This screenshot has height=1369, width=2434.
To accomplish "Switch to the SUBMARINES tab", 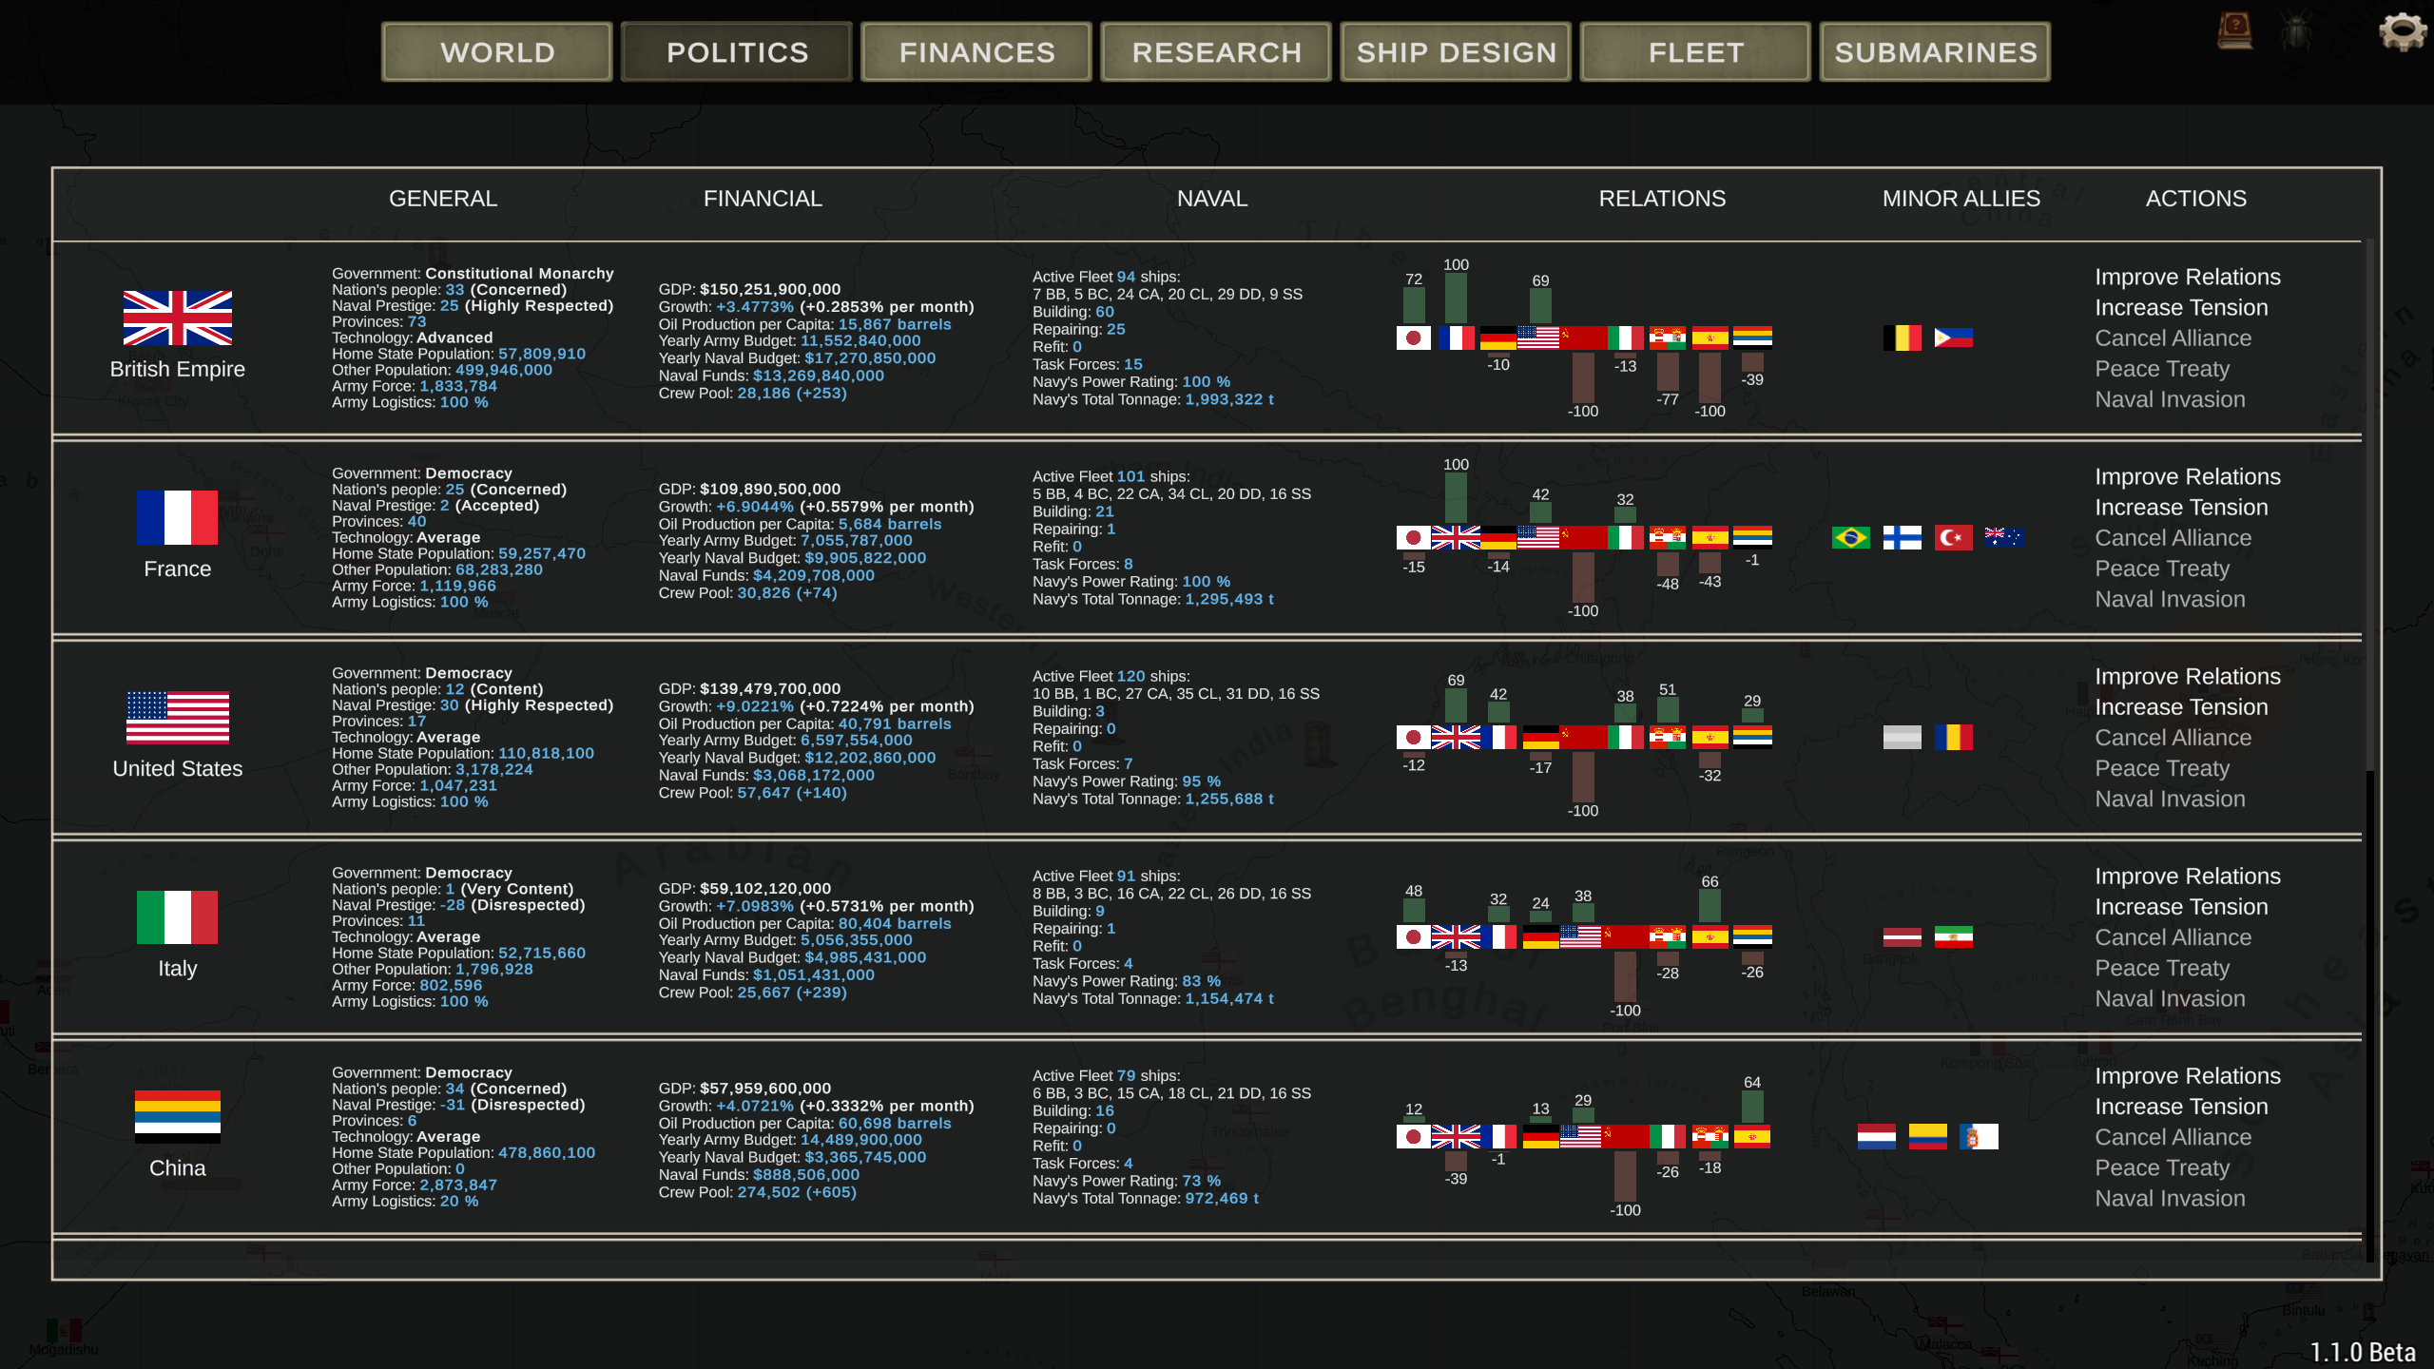I will (x=1935, y=52).
